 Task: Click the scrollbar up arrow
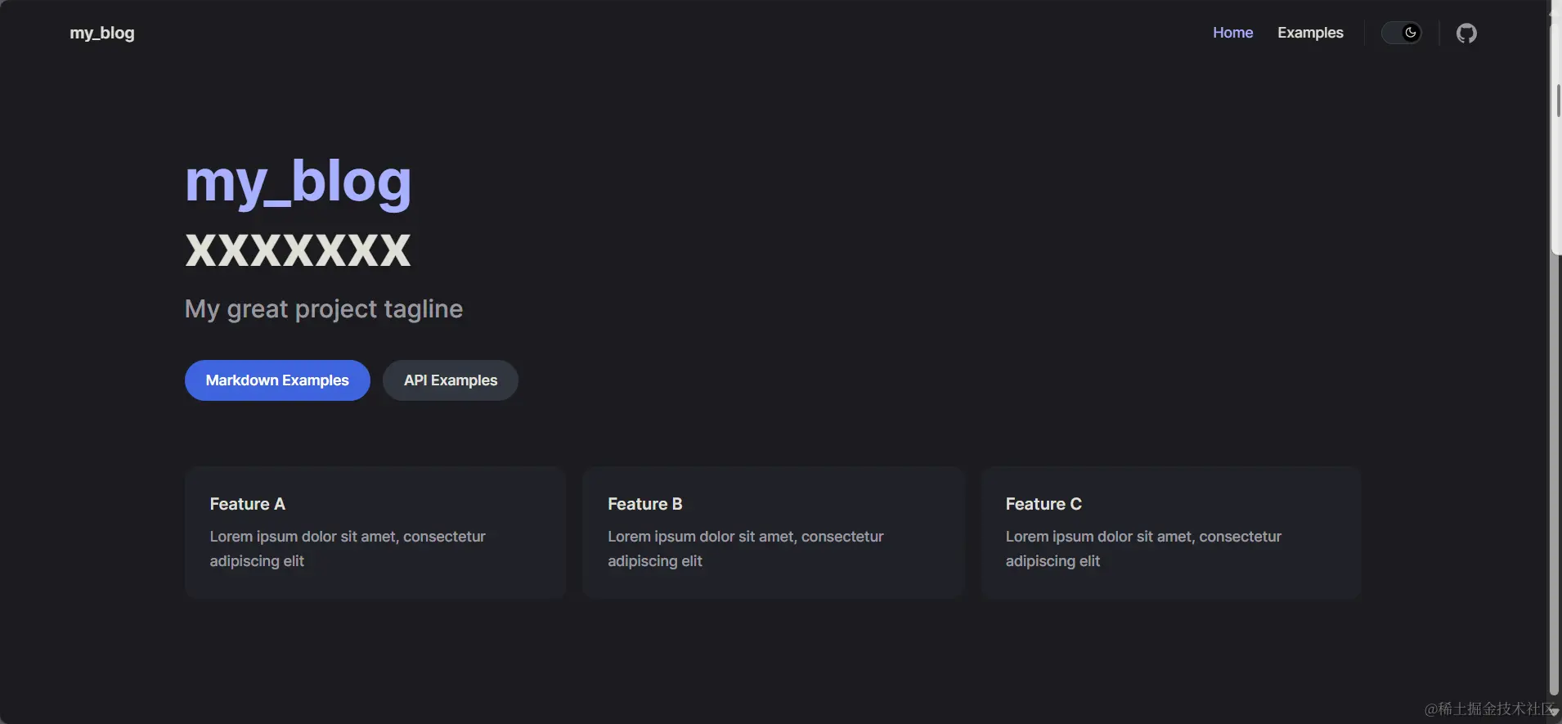(x=1555, y=11)
